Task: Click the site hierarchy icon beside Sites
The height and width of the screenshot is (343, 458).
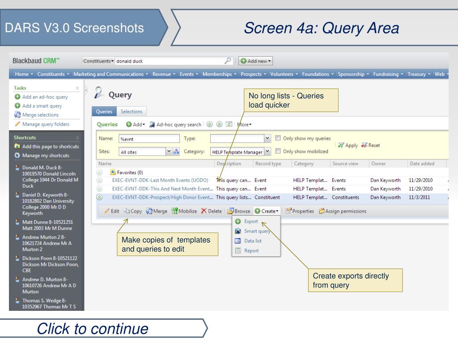Action: click(x=176, y=151)
